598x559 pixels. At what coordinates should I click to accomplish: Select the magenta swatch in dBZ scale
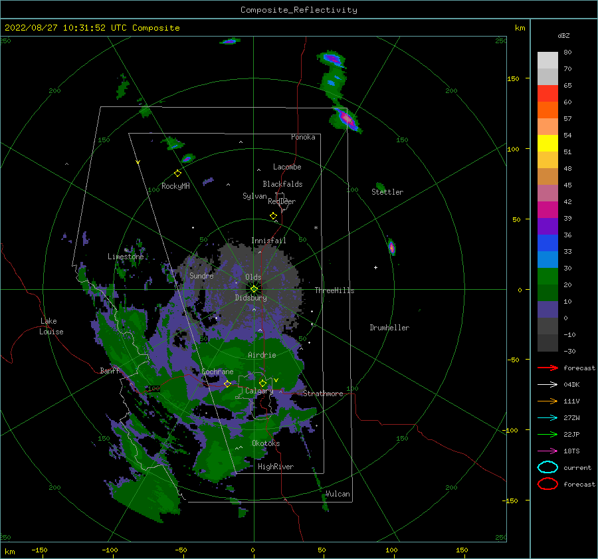[548, 209]
